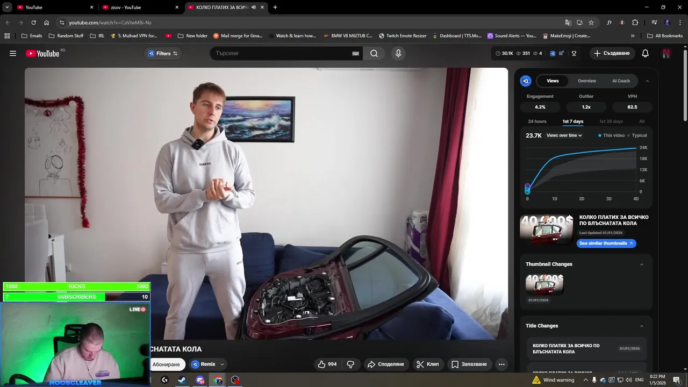Switch chart to 24 hours range

(537, 121)
